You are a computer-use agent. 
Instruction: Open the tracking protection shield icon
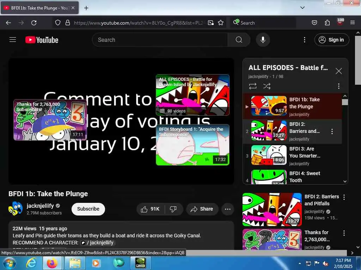click(x=58, y=23)
